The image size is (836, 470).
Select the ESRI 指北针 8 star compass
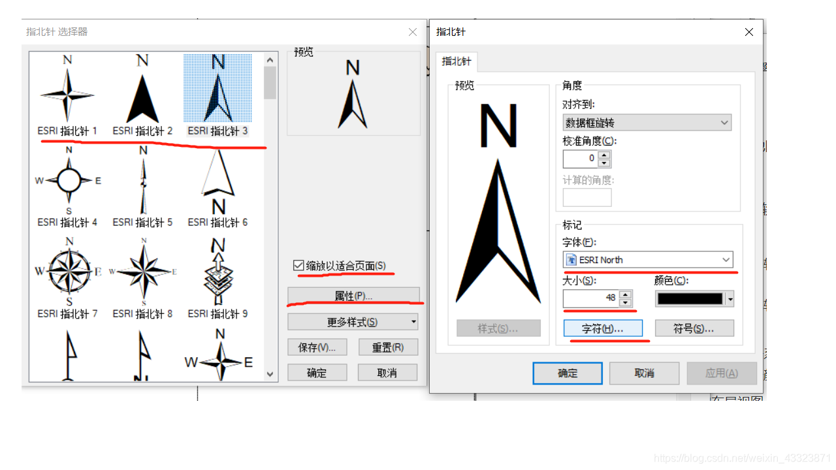[x=142, y=278]
